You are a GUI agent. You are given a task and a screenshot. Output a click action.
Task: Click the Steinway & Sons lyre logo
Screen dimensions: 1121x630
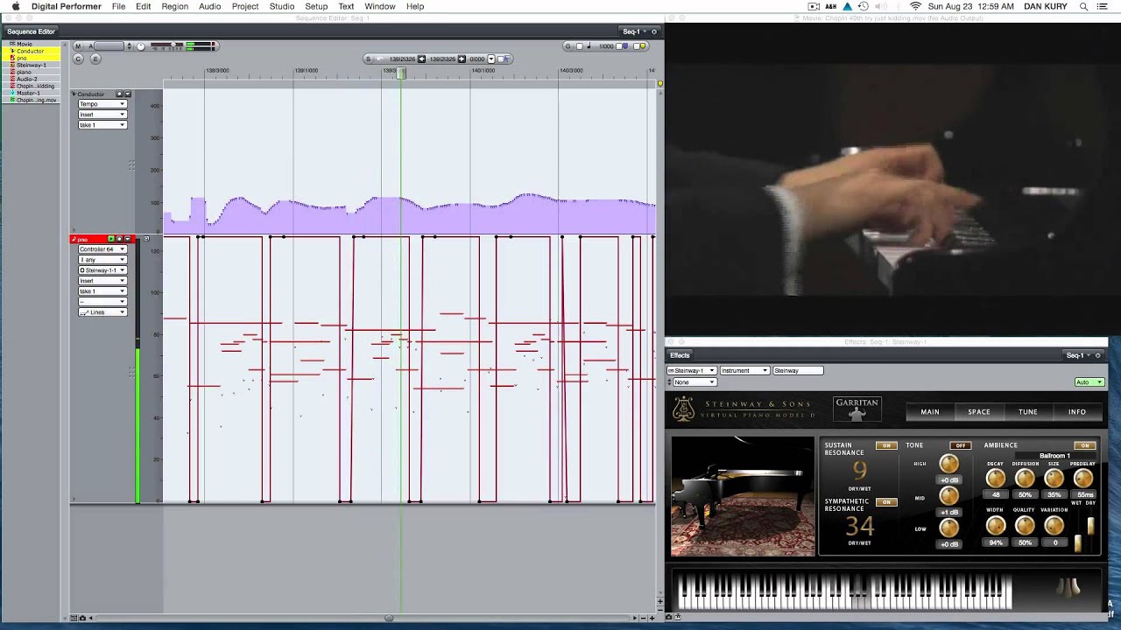point(684,409)
